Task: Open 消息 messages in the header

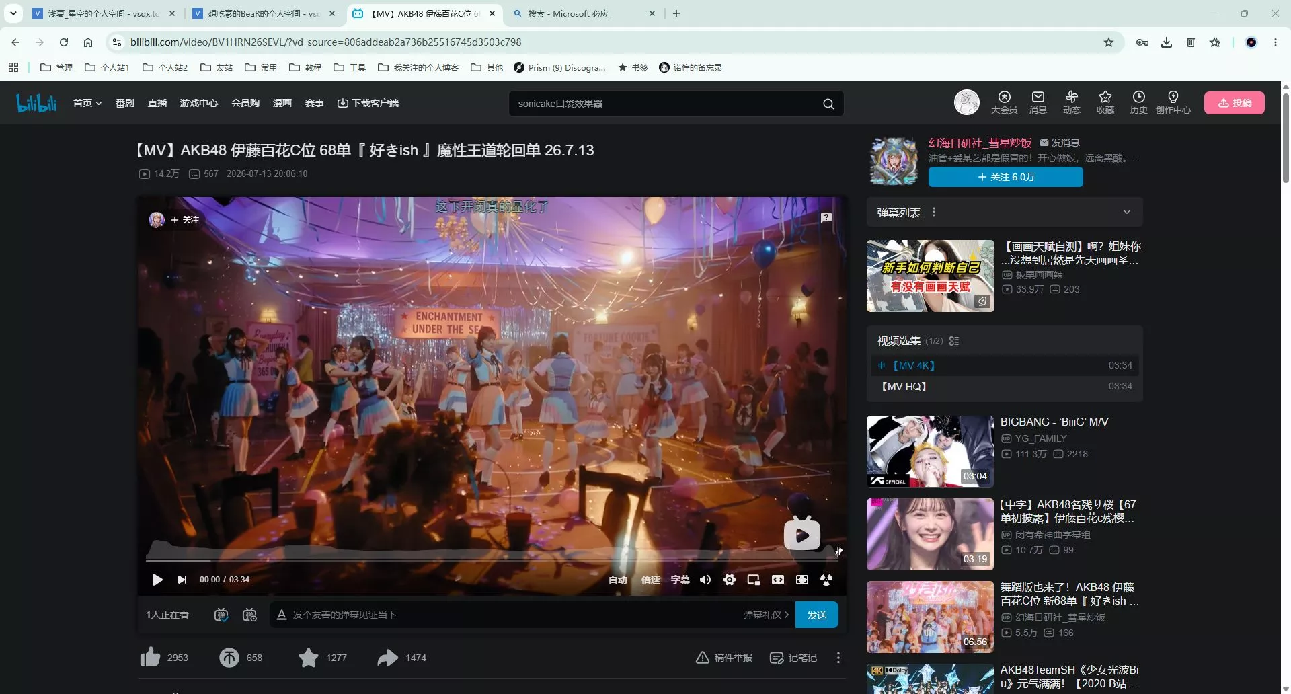Action: pyautogui.click(x=1038, y=102)
